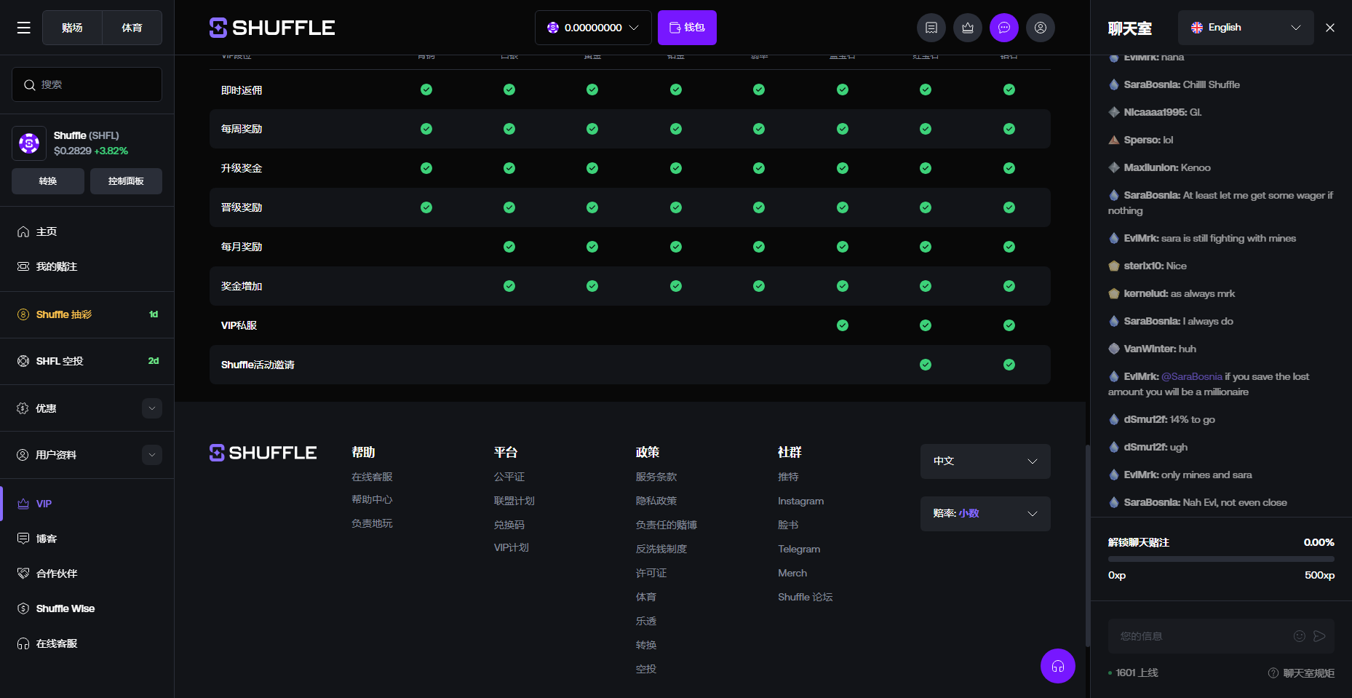Switch to the 体育 sports tab
The height and width of the screenshot is (698, 1352).
[x=132, y=28]
